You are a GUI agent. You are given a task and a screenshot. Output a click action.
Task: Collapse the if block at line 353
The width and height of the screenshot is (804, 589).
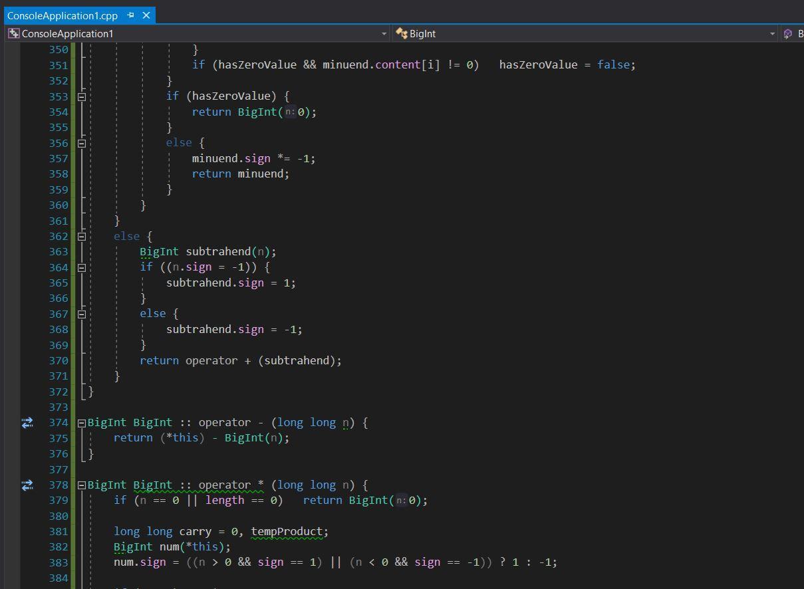point(82,96)
